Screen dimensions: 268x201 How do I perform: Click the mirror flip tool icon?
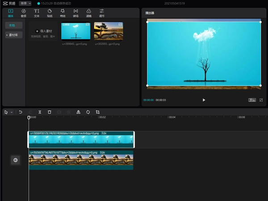point(78,112)
